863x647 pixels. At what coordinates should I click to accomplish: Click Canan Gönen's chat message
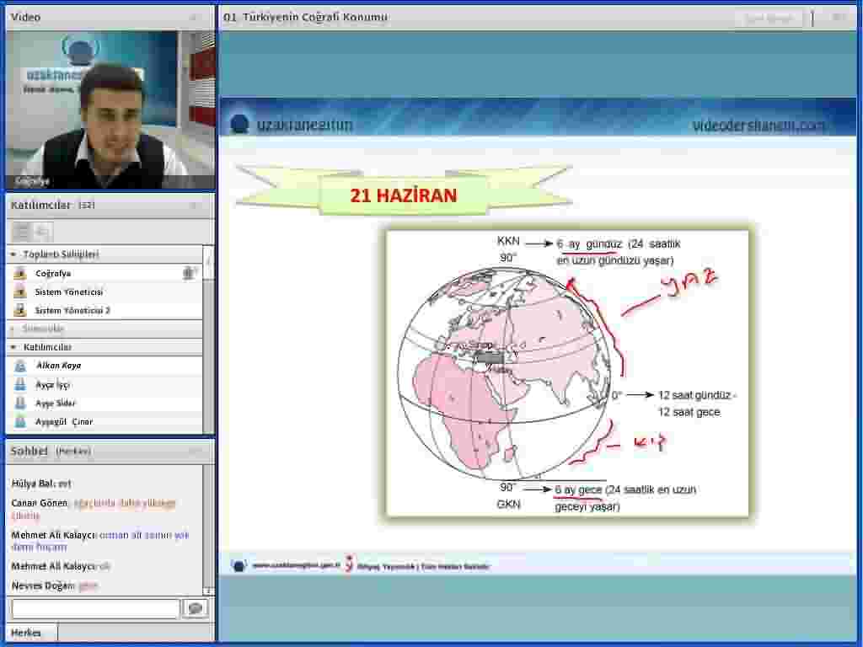94,510
